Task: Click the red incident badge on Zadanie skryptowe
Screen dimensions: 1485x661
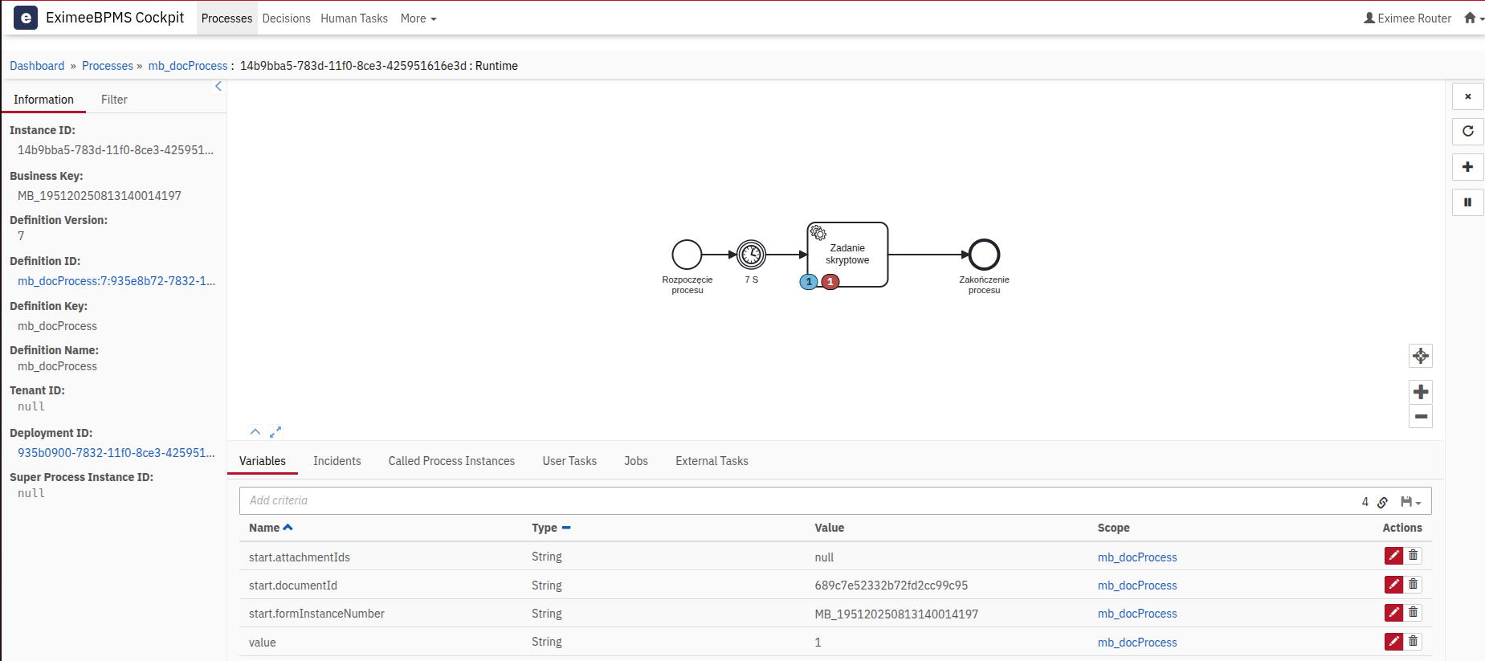Action: (x=830, y=282)
